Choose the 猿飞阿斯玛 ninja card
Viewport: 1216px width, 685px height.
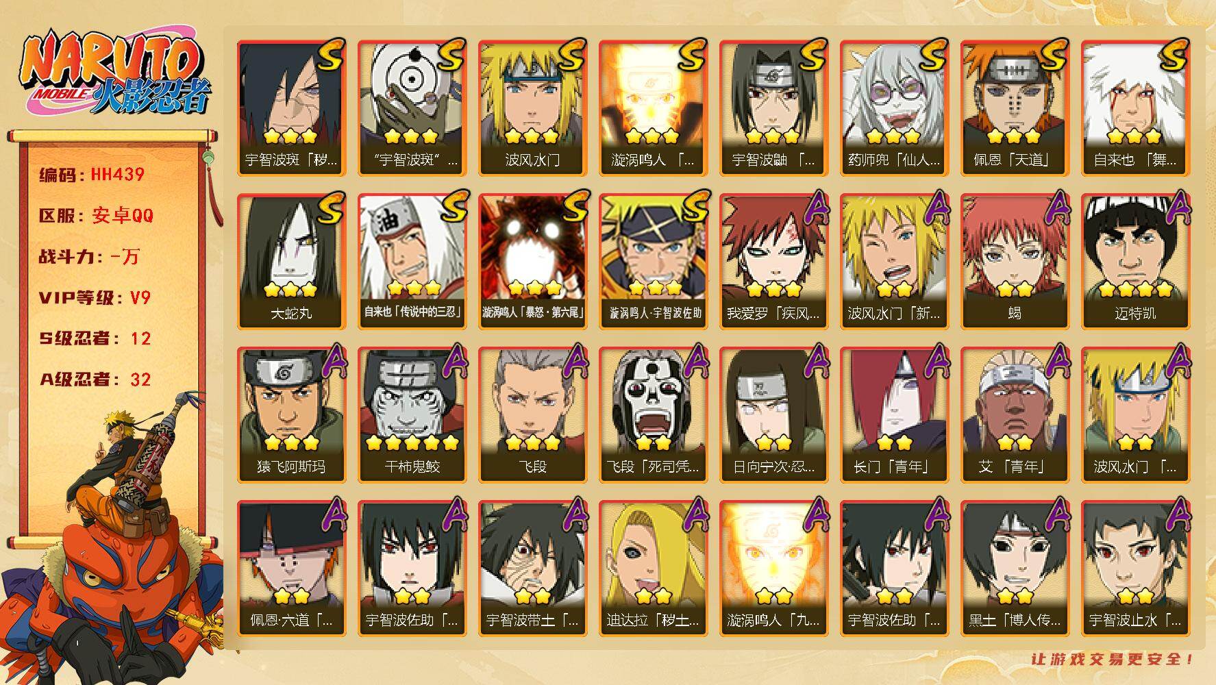point(291,415)
